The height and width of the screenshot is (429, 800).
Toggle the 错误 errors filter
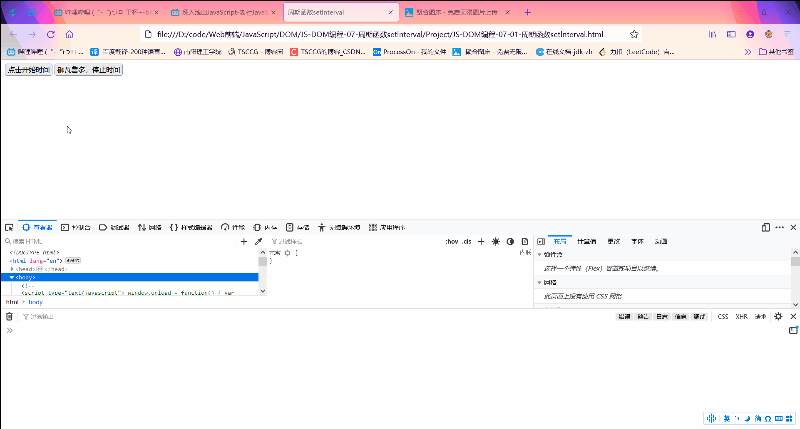tap(624, 317)
